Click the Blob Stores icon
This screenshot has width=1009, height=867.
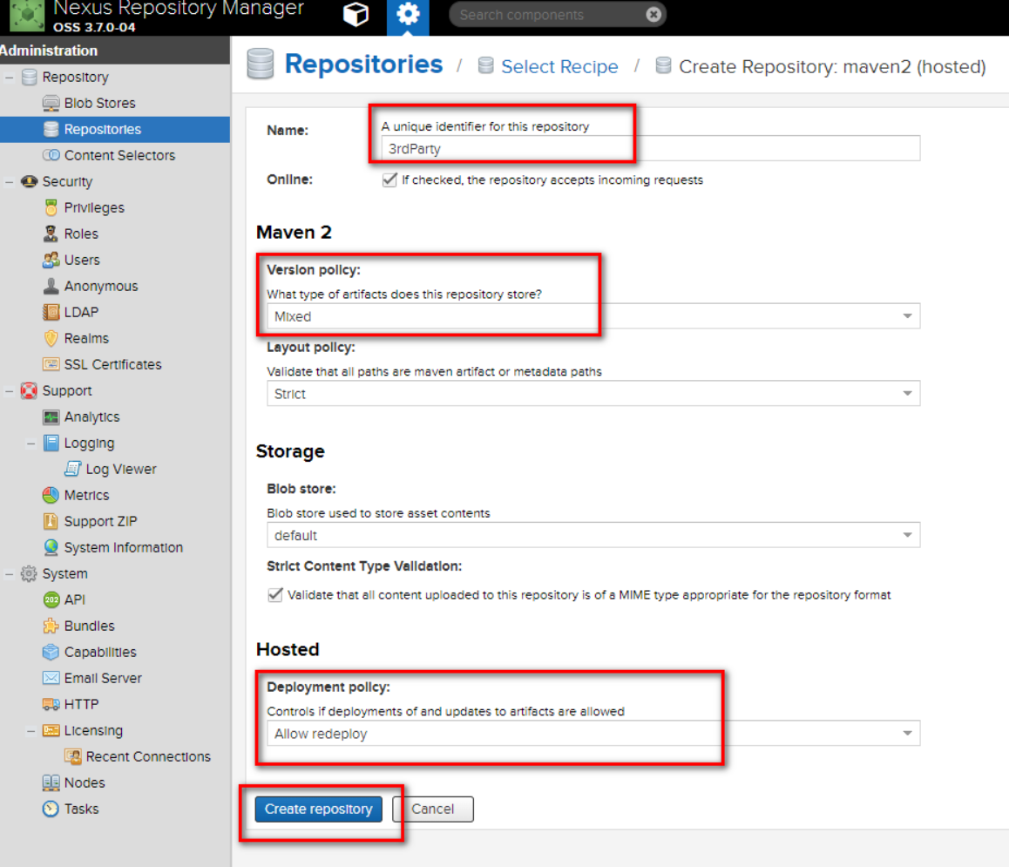click(x=51, y=103)
